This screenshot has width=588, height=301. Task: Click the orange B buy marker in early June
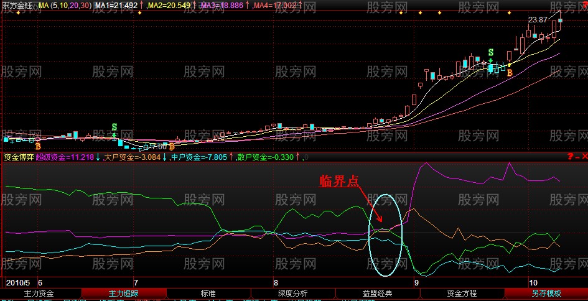click(x=38, y=147)
